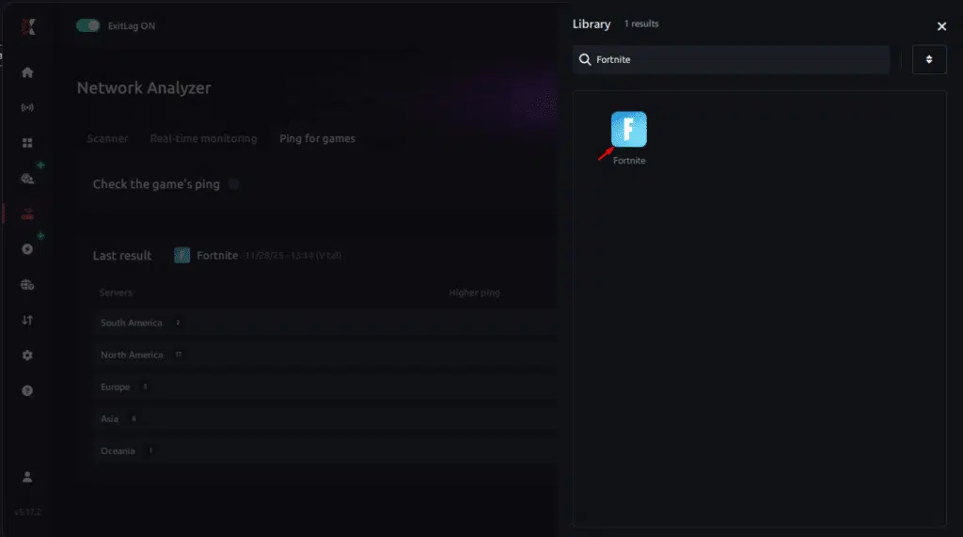The width and height of the screenshot is (963, 537).
Task: Open the globe settings sidebar icon
Action: (27, 284)
